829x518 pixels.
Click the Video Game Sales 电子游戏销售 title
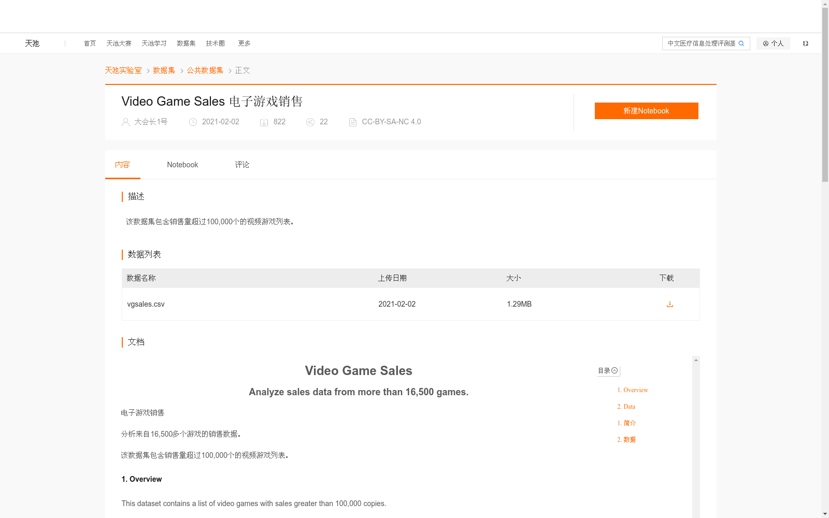[x=212, y=102]
